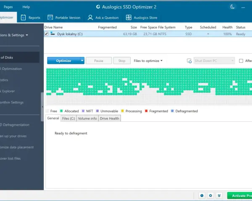The width and height of the screenshot is (252, 201).
Task: Click the Ask a Question person icon
Action: [x=90, y=18]
